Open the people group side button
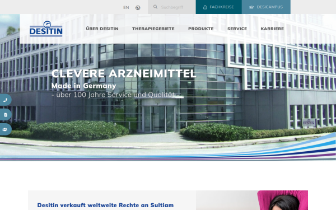 [5, 129]
